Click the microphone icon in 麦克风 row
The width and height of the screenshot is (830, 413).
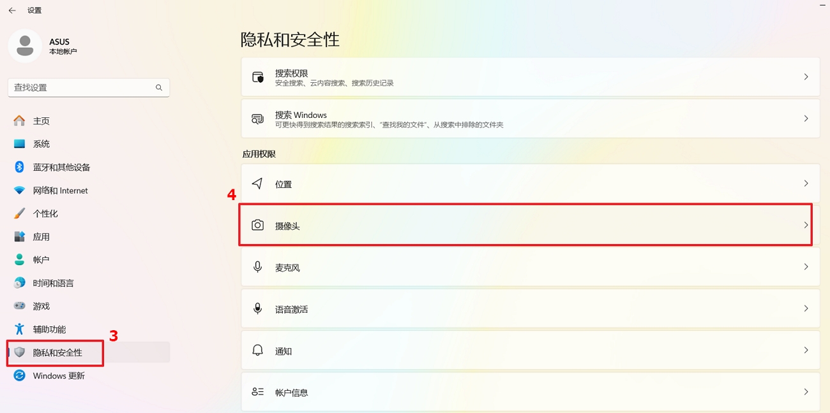click(x=257, y=267)
